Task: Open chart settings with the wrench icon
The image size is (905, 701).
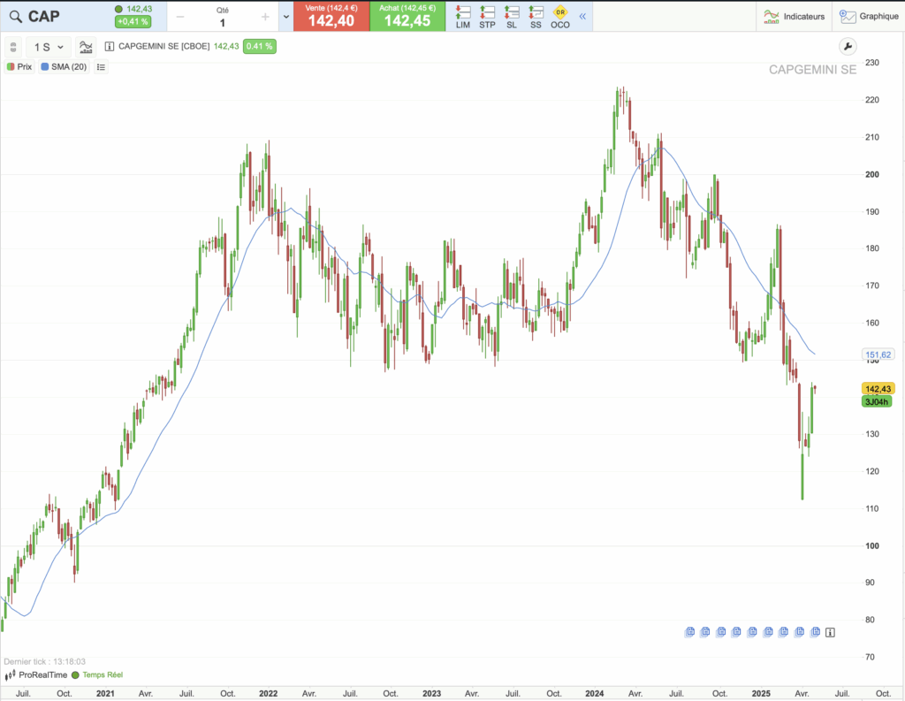Action: coord(848,47)
